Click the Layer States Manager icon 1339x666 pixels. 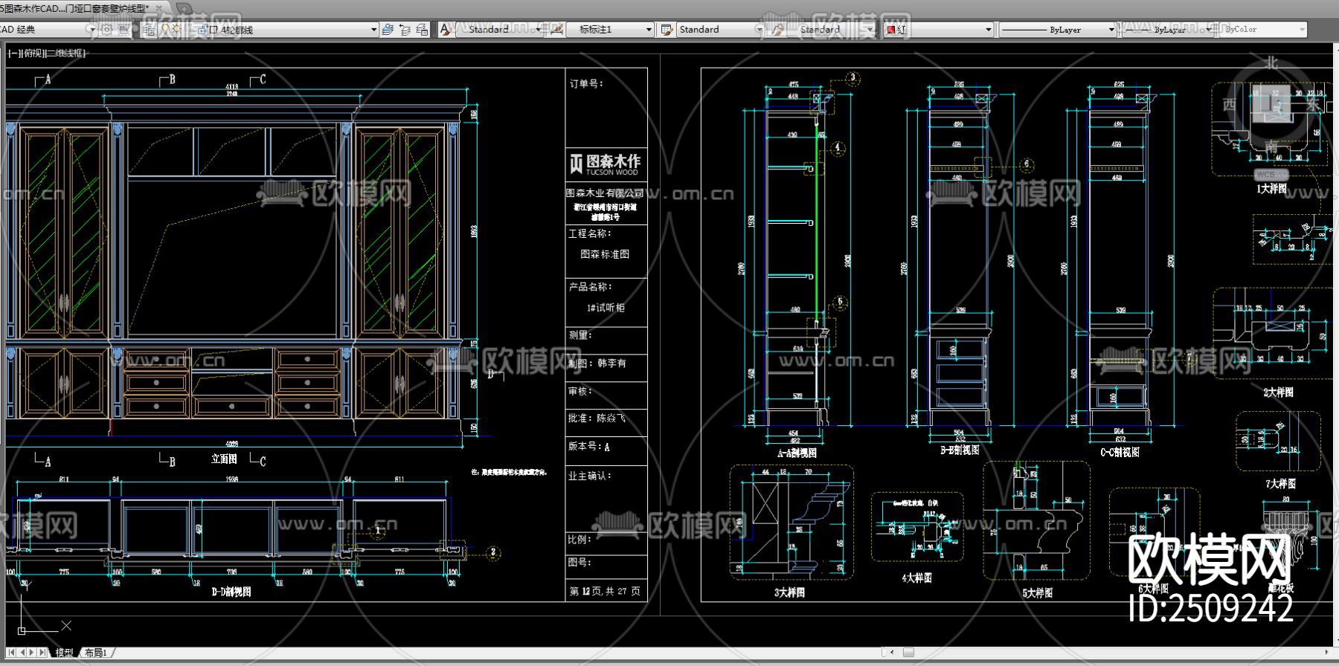point(422,30)
